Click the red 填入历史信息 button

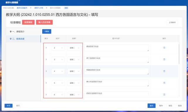pos(44,22)
